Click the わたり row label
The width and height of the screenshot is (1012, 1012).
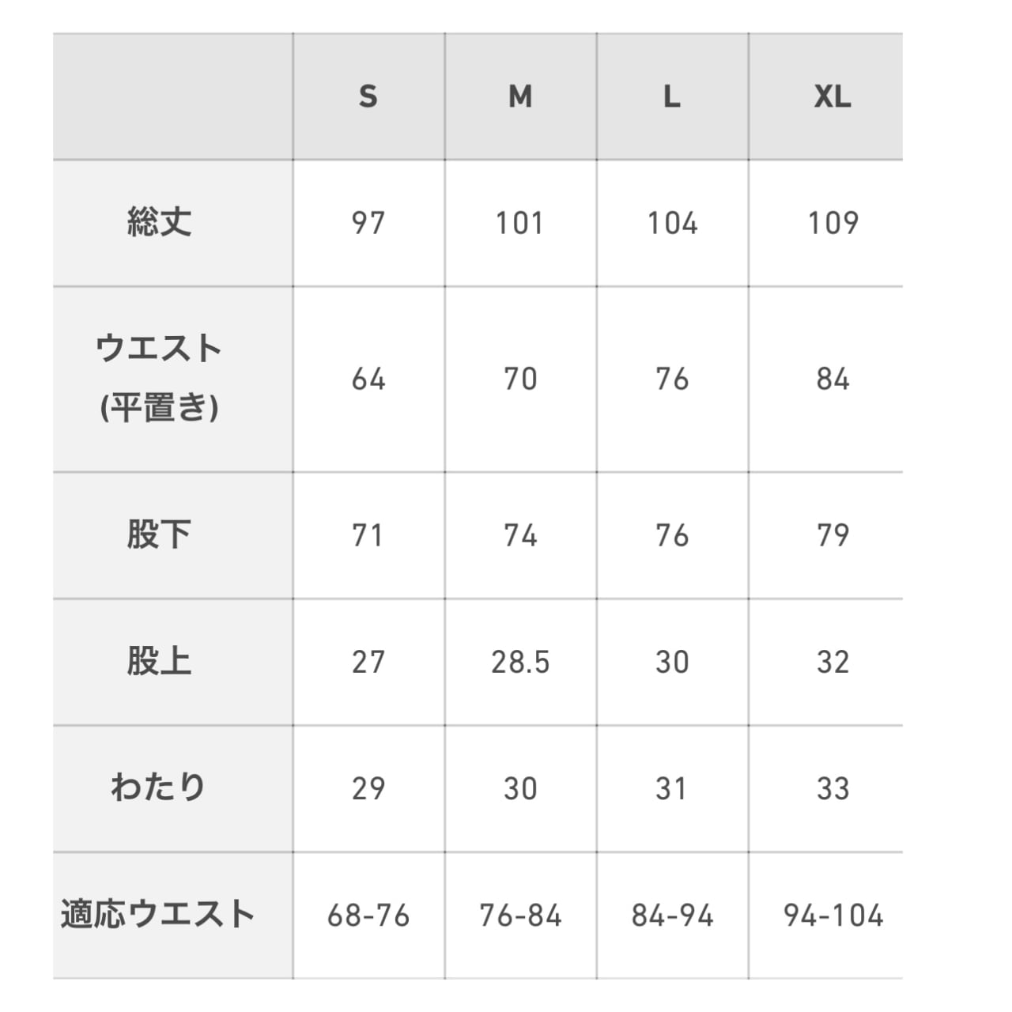(159, 787)
